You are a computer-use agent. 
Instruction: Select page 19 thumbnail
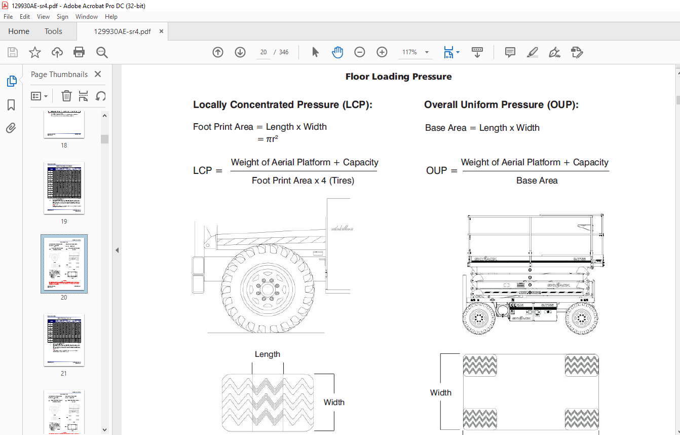pyautogui.click(x=64, y=188)
